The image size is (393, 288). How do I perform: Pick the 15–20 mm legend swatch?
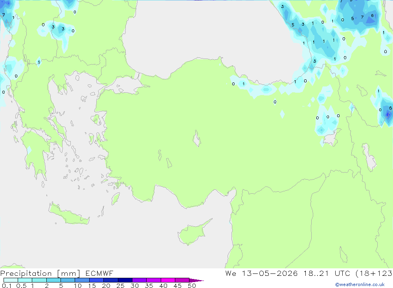[97, 280]
